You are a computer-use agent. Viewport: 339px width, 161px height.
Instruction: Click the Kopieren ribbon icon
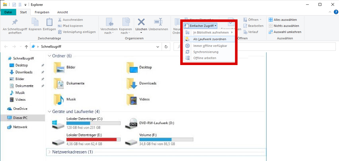coord(35,23)
